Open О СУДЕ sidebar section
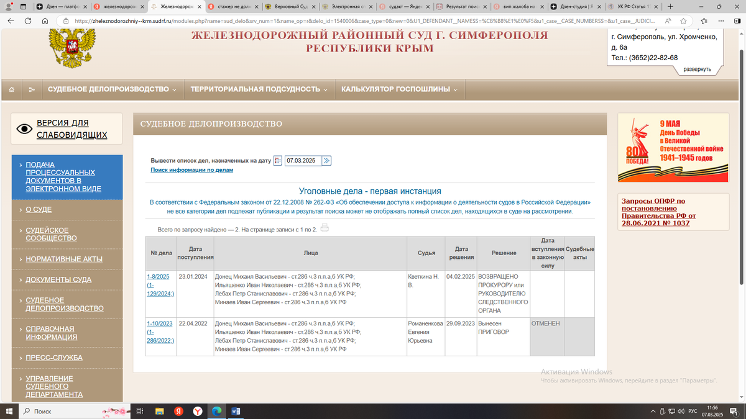746x419 pixels. (39, 210)
